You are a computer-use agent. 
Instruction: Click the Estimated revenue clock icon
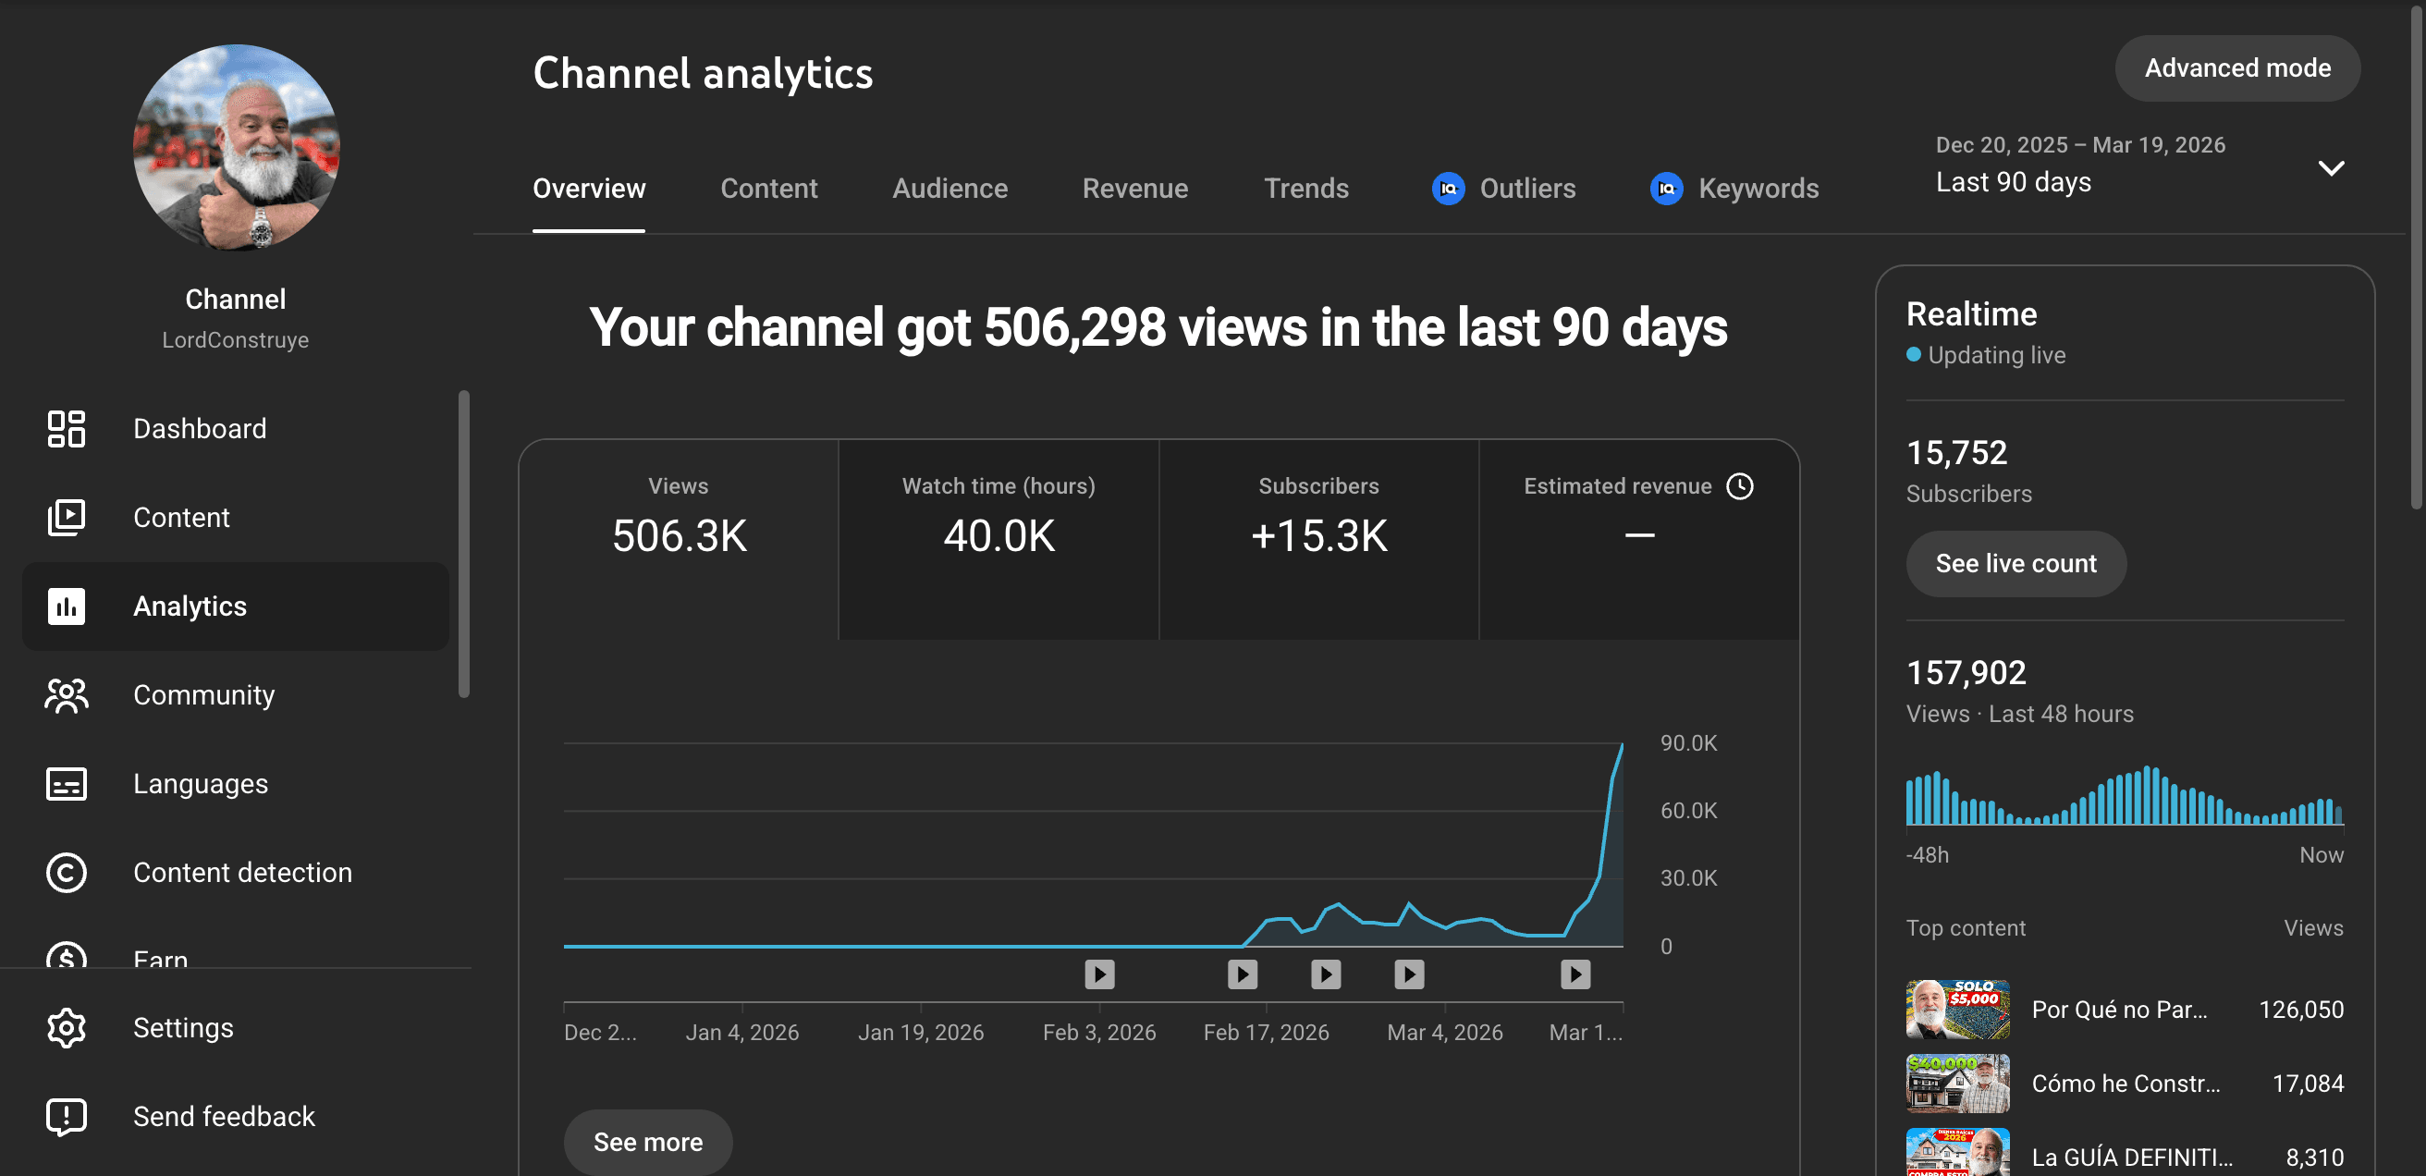coord(1739,486)
